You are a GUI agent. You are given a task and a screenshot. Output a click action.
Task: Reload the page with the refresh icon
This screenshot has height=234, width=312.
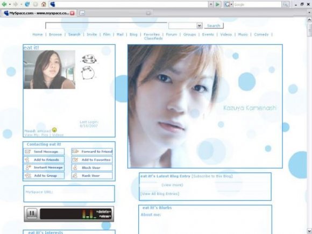point(27,4)
